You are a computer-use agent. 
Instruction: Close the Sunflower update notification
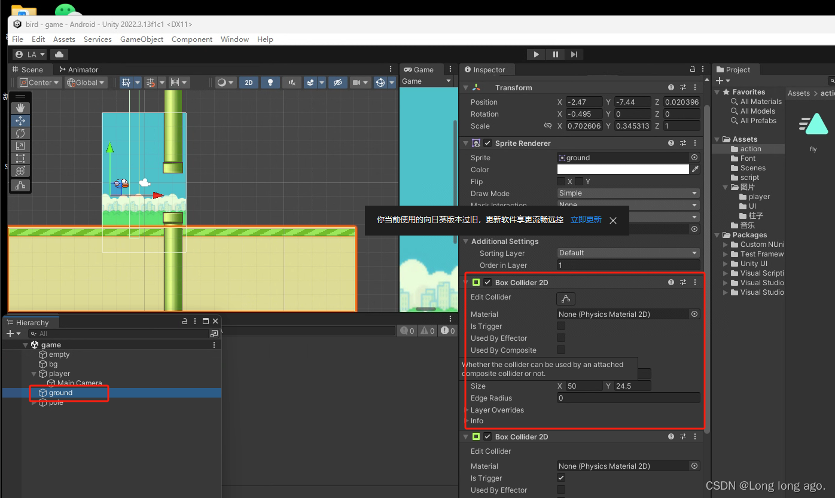[613, 221]
